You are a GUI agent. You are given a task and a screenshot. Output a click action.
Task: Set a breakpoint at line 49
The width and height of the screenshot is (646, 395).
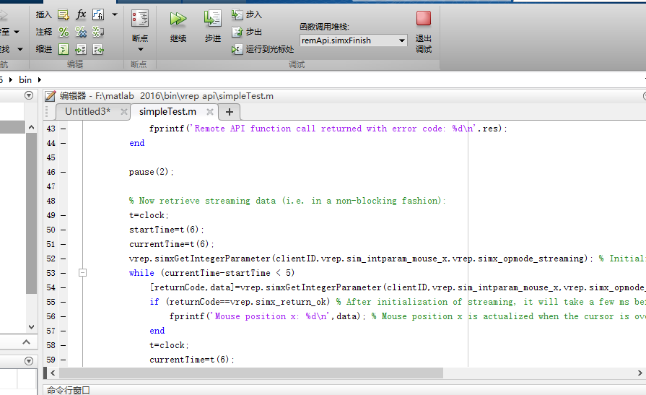63,215
